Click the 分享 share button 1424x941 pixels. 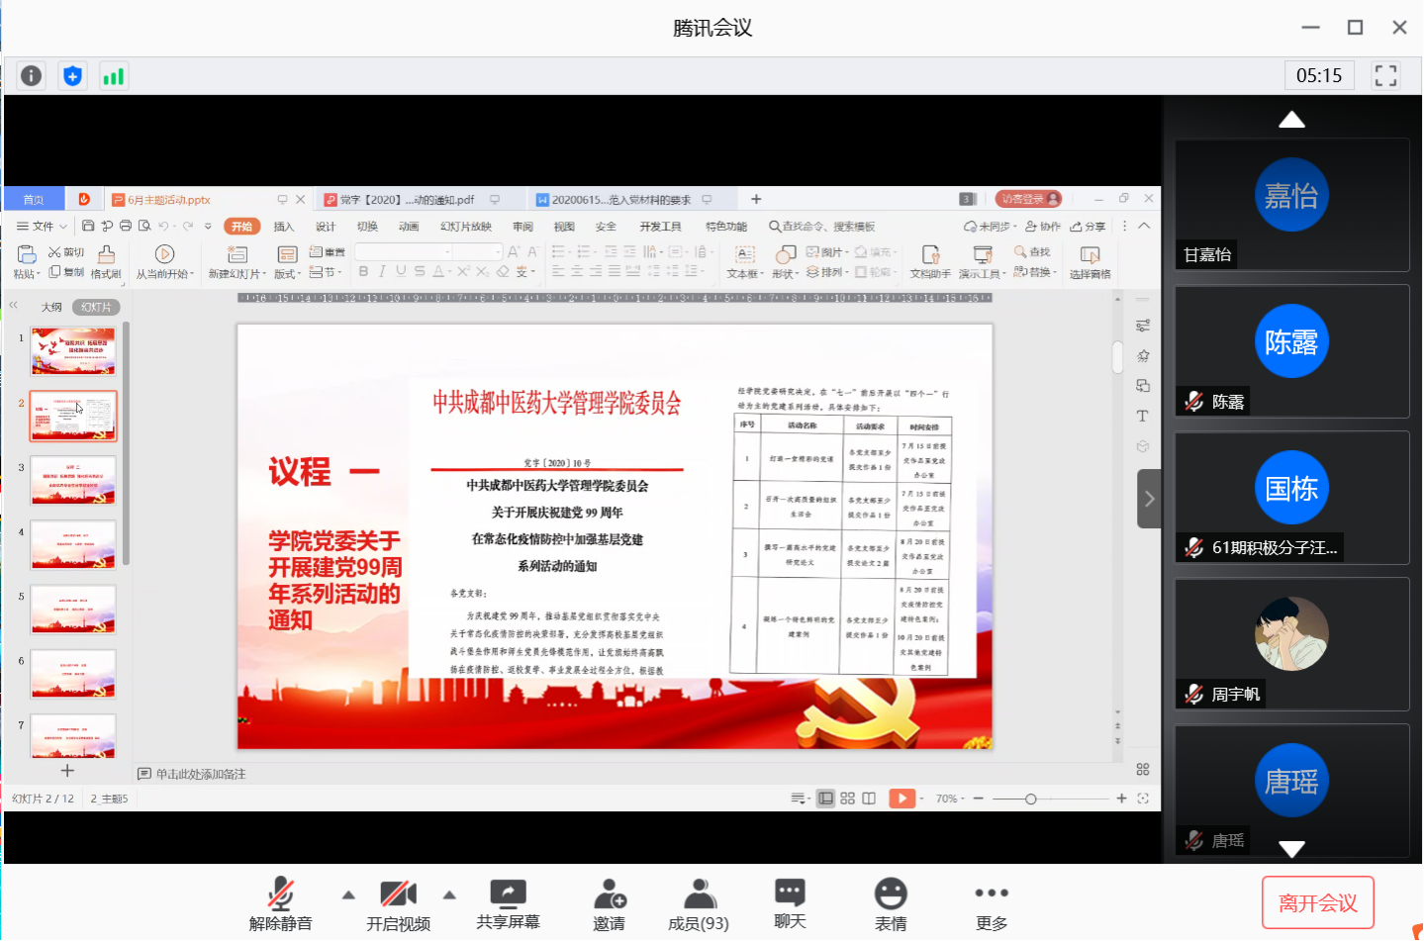1088,227
